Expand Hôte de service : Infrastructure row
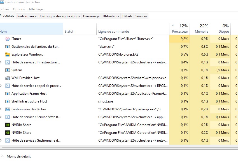 [x=1, y=62]
